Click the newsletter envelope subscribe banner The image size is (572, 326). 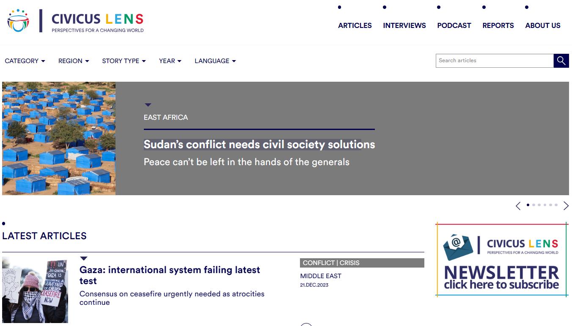click(x=501, y=260)
